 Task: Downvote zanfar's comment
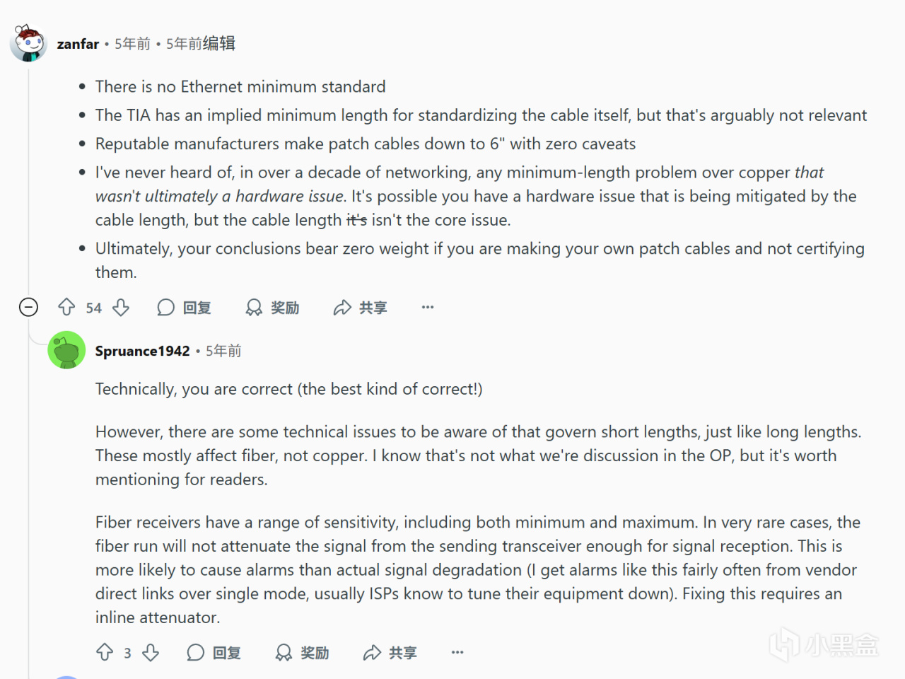122,307
